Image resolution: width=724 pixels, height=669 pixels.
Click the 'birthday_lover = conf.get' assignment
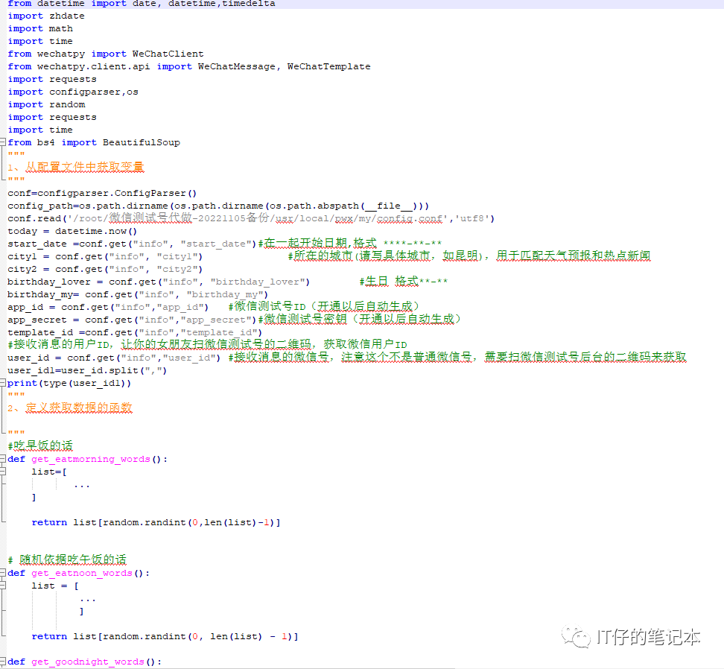159,282
